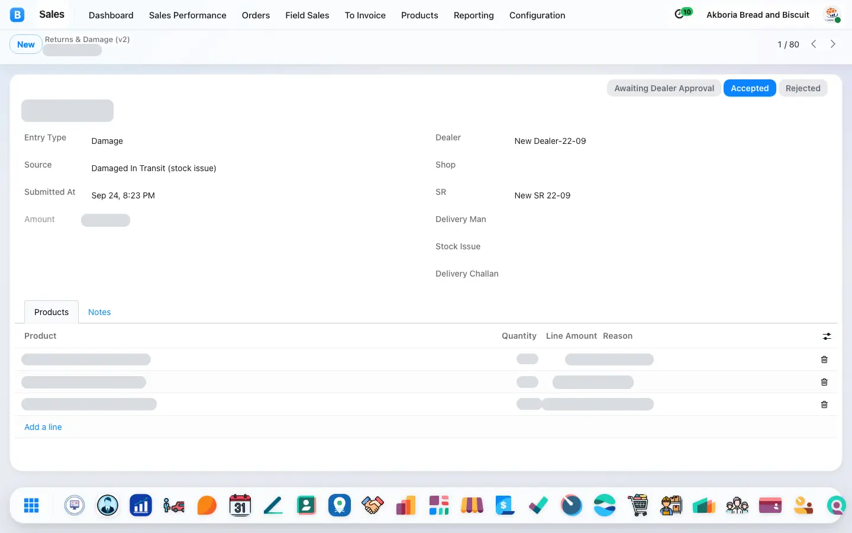Open the Returns & Damage (v2) breadcrumb

[88, 40]
